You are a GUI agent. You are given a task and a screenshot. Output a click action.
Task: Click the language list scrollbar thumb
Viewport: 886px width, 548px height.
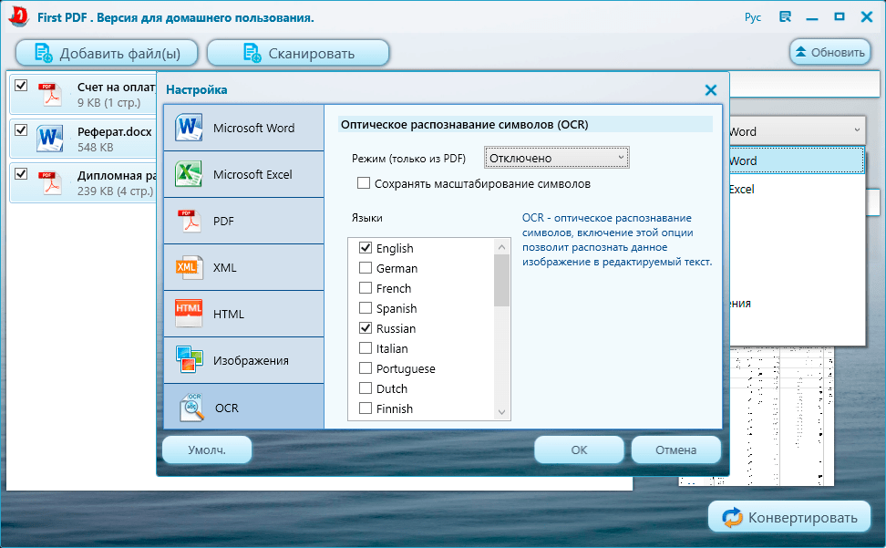pyautogui.click(x=501, y=280)
